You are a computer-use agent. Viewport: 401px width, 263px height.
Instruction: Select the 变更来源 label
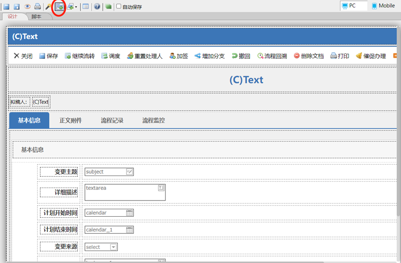click(x=59, y=247)
